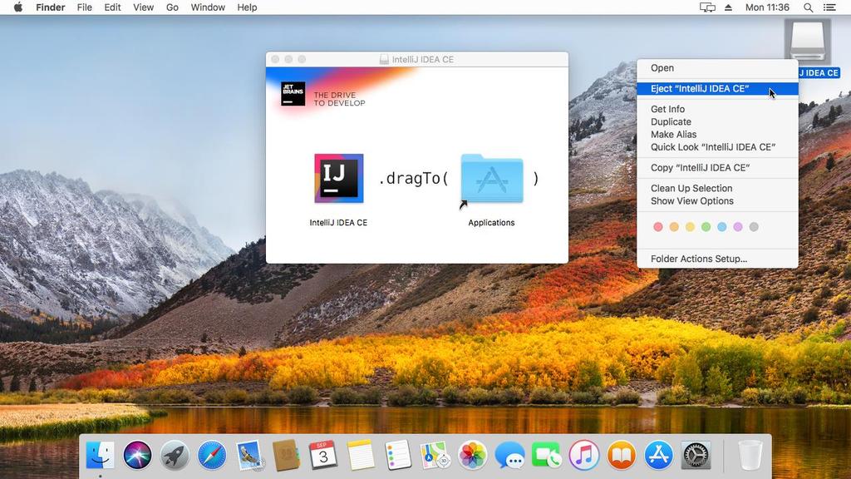Image resolution: width=851 pixels, height=479 pixels.
Task: Launch Safari from the dock
Action: click(212, 455)
